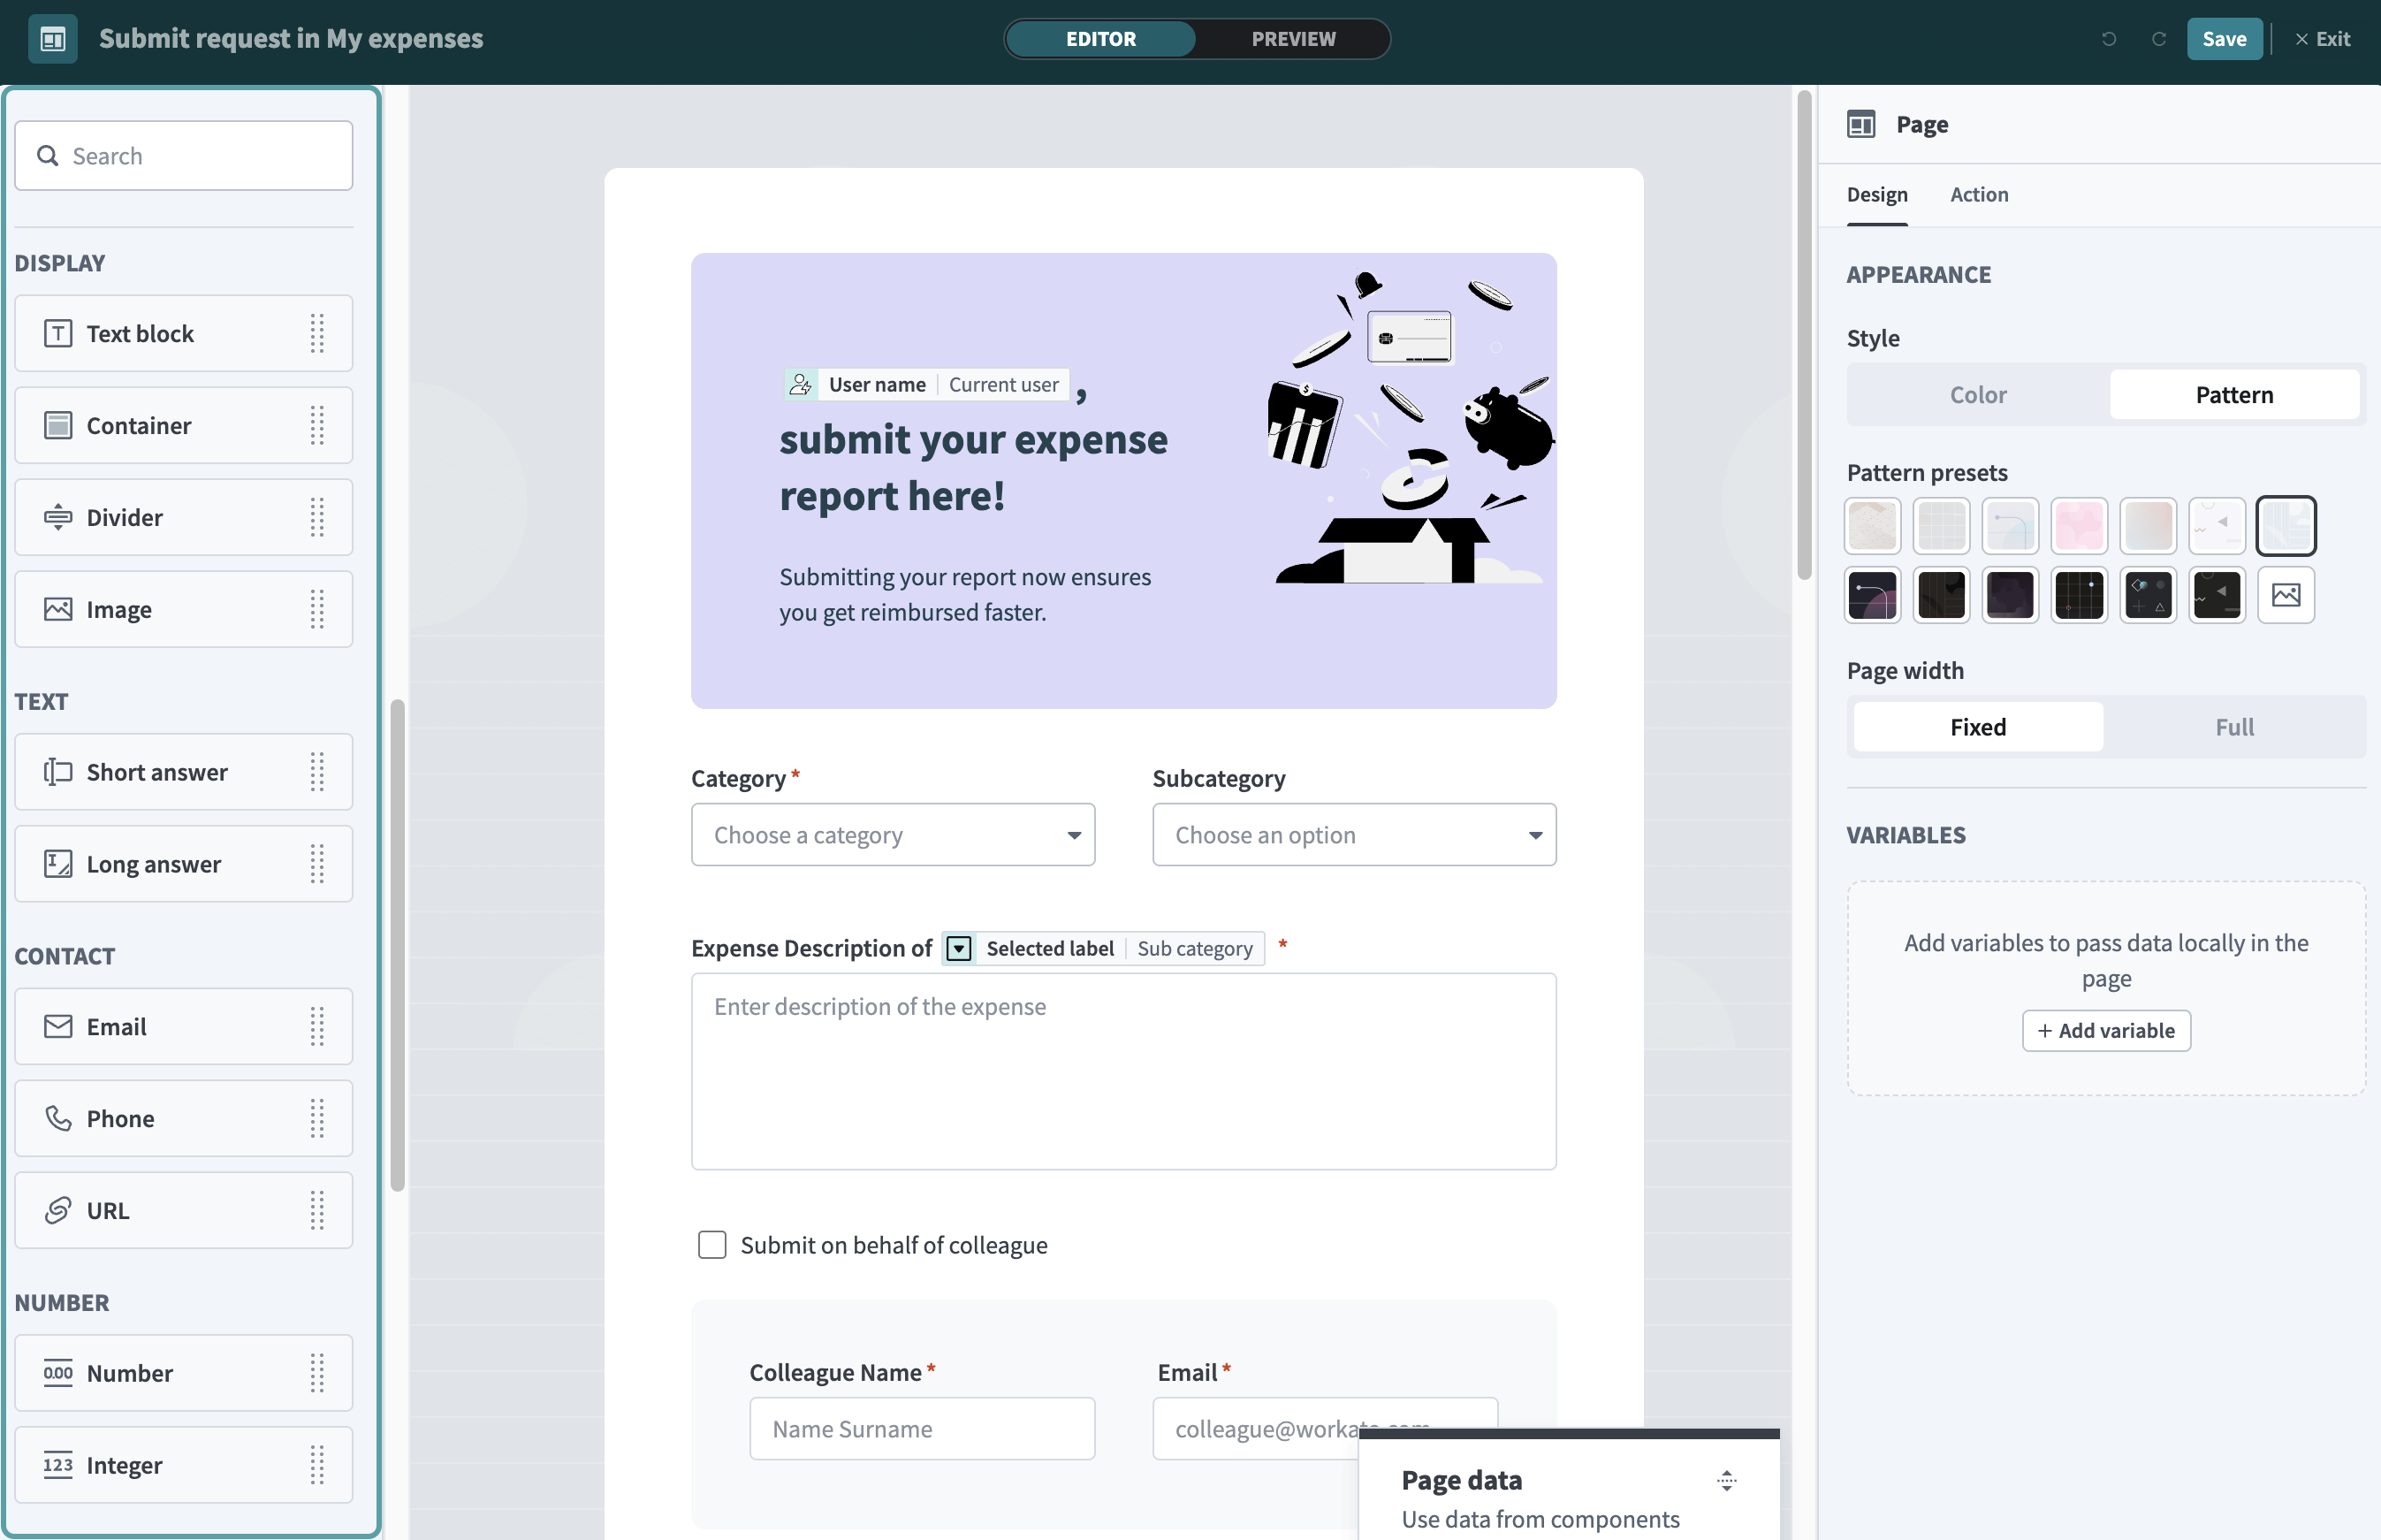Check Submit on behalf of colleague
Screen dimensions: 2381x1540
point(711,1244)
